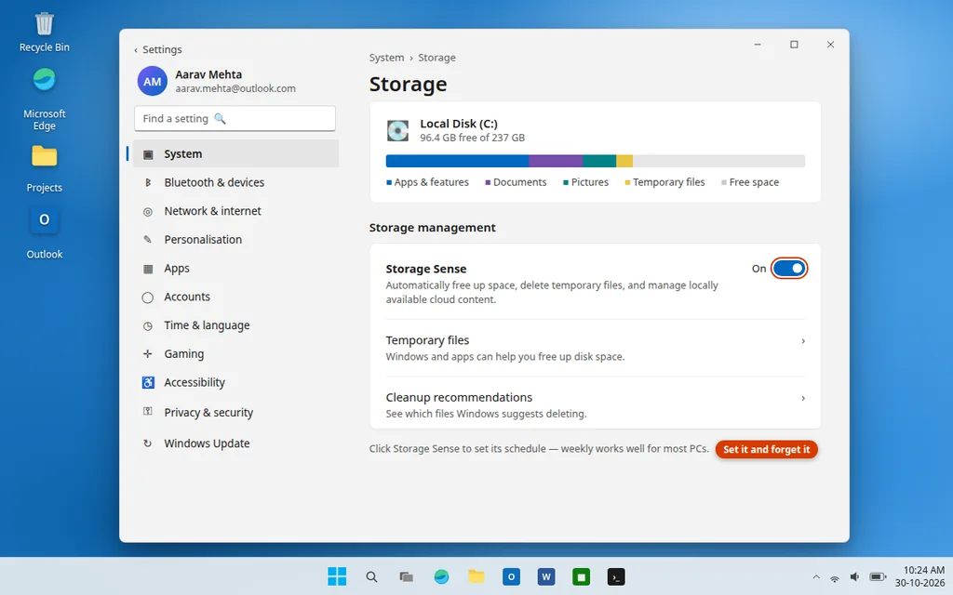Open Temporary files chevron
The width and height of the screenshot is (953, 595).
click(x=803, y=341)
